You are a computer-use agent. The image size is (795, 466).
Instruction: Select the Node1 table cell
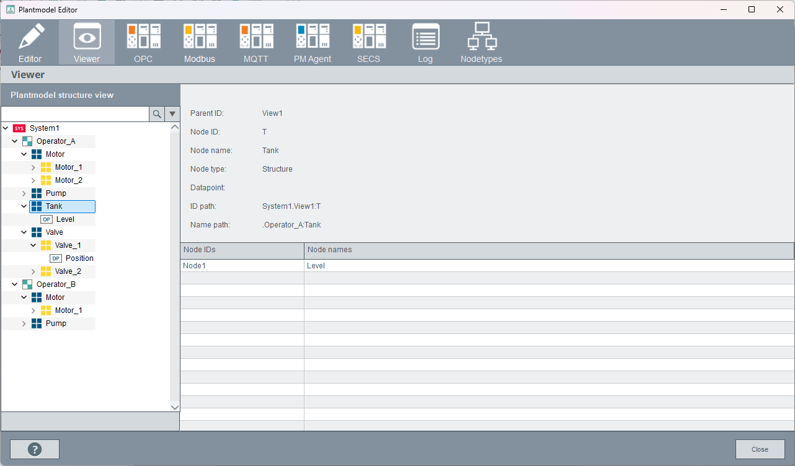[242, 266]
